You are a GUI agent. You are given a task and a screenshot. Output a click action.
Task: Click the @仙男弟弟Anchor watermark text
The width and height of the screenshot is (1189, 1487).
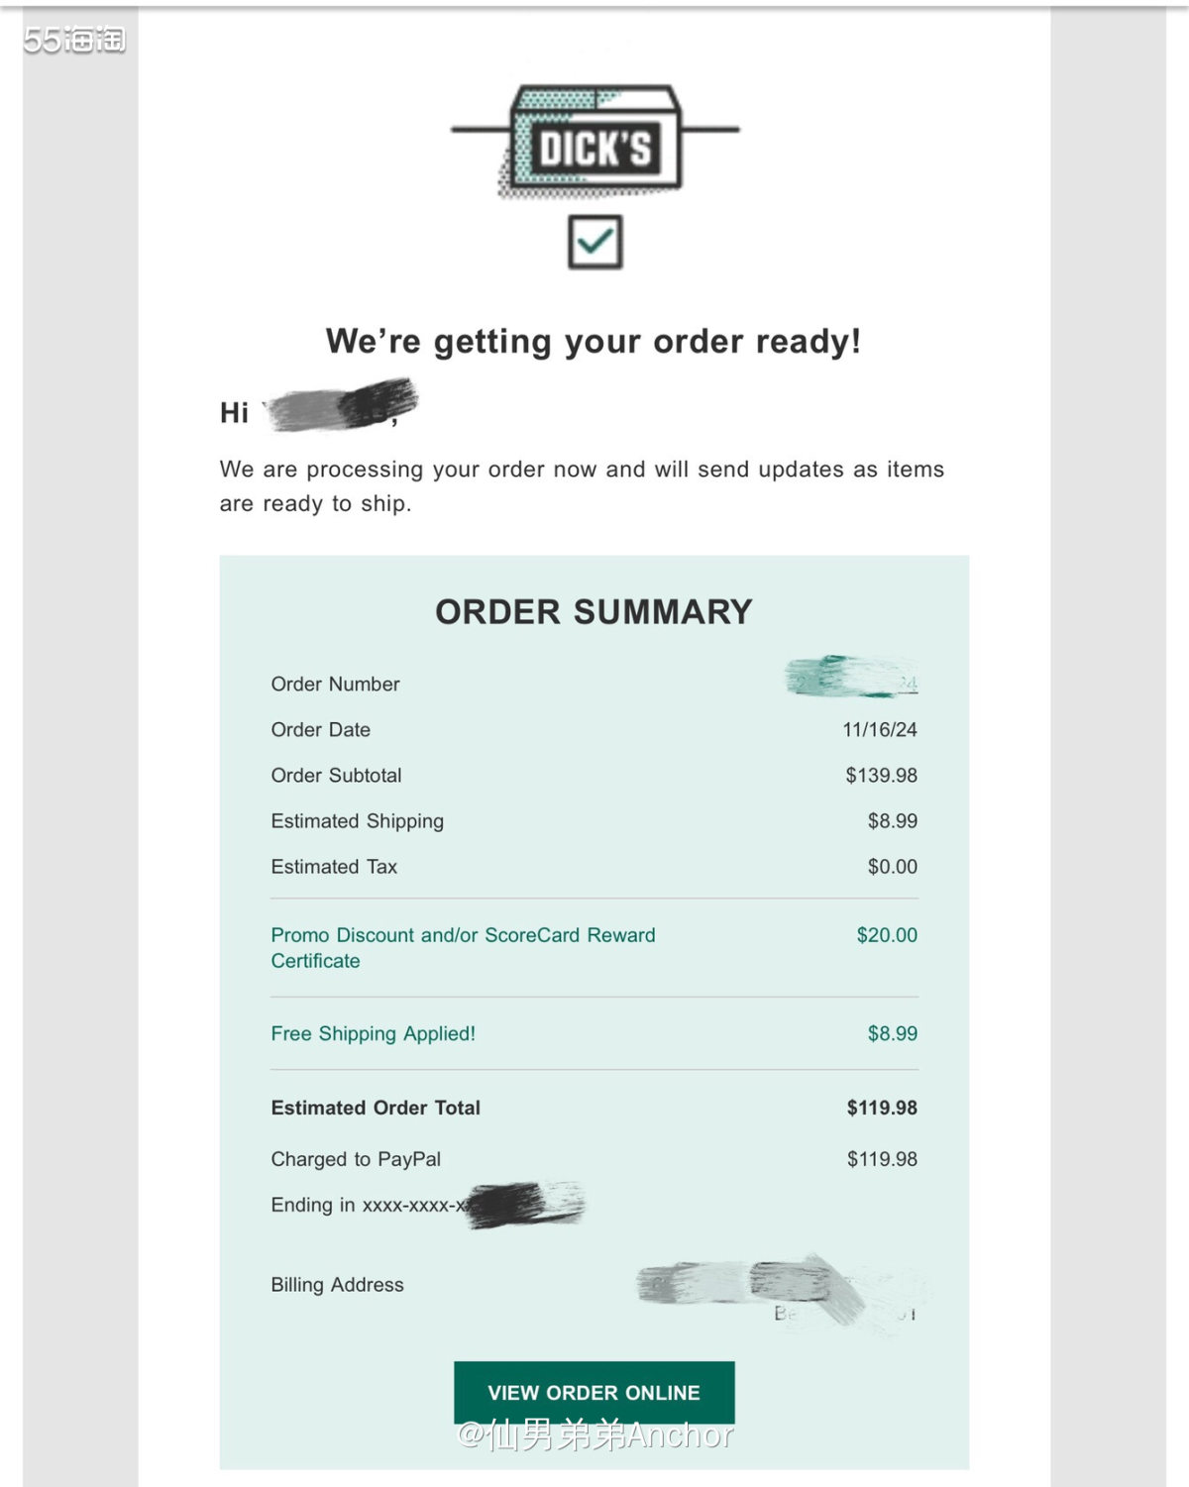594,1434
